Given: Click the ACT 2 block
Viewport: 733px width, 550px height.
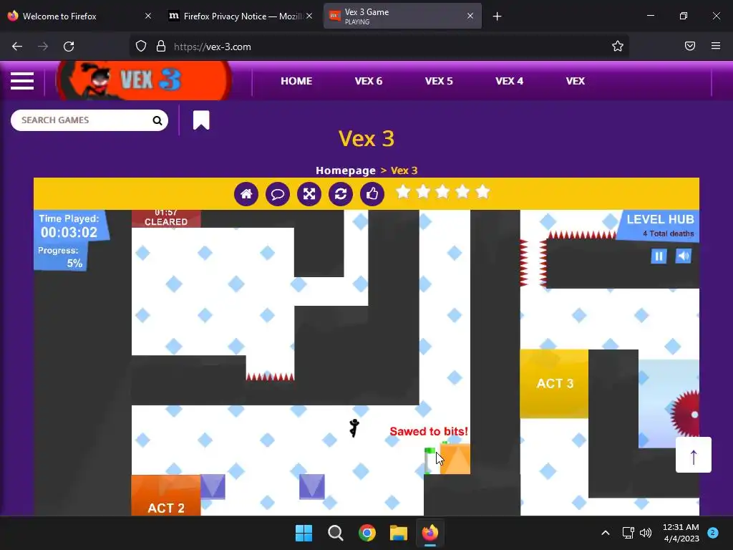Looking at the screenshot, I should 166,496.
